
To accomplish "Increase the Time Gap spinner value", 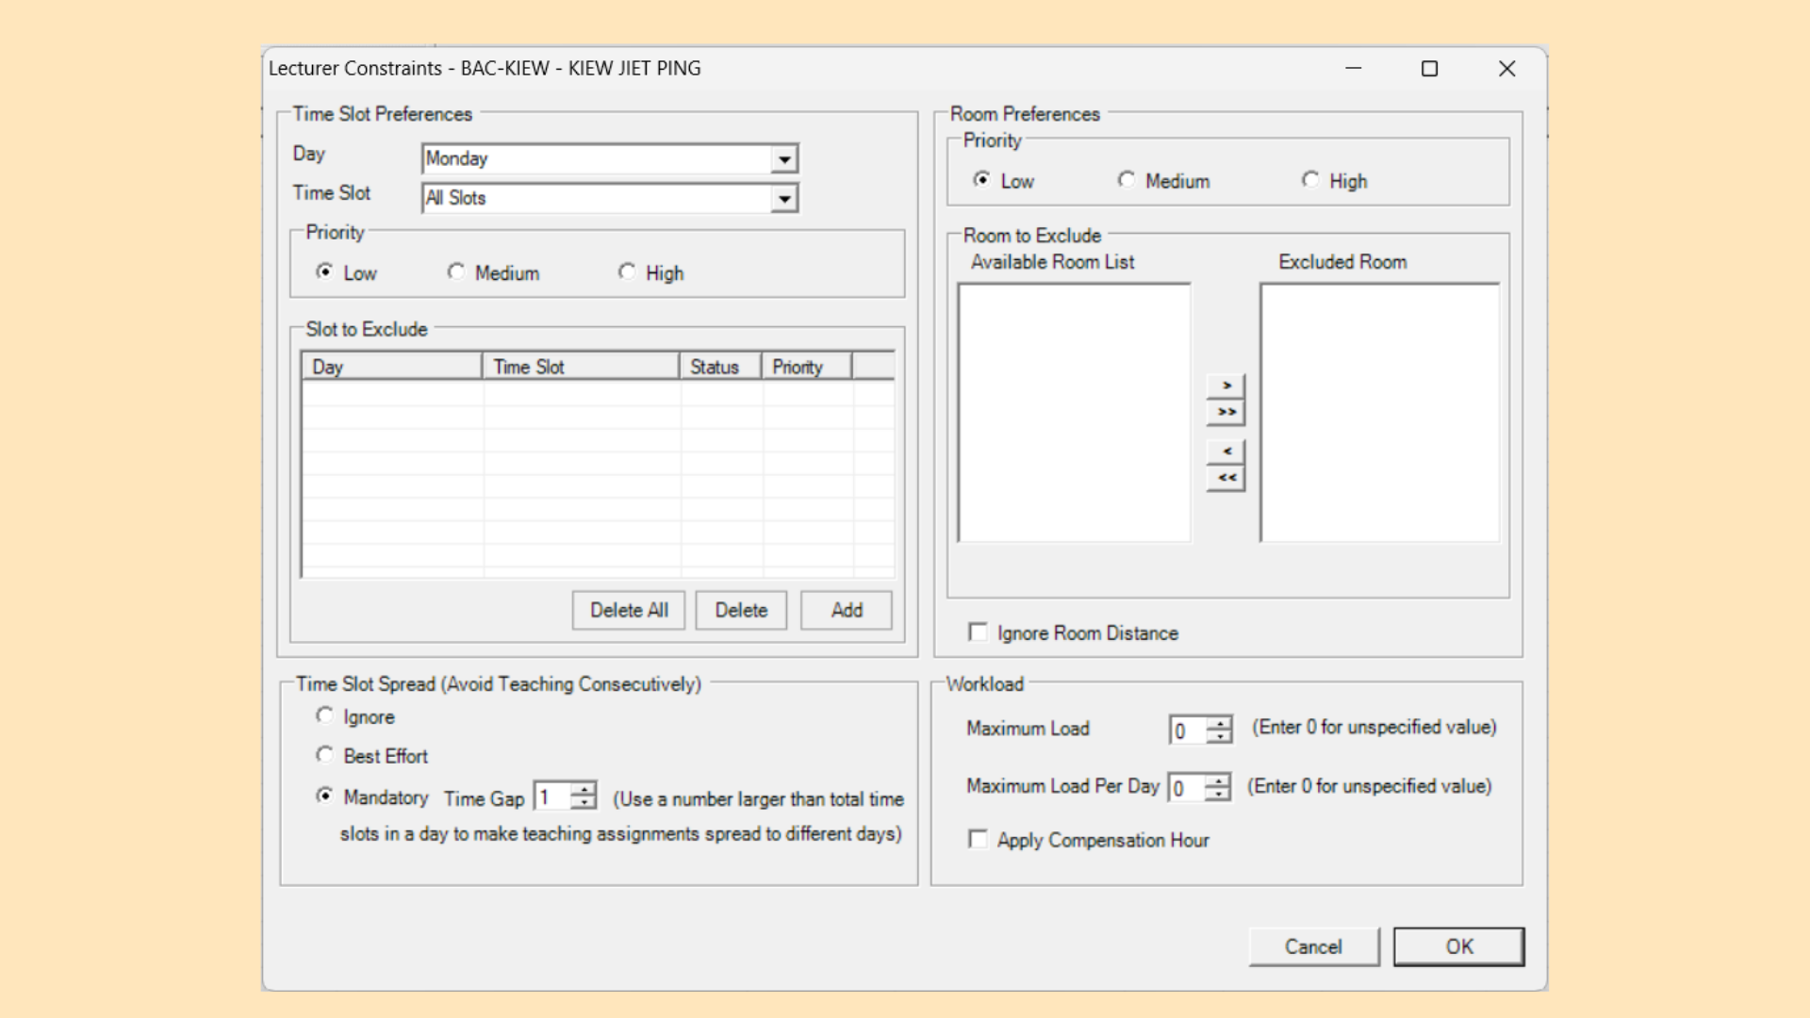I will (x=584, y=790).
